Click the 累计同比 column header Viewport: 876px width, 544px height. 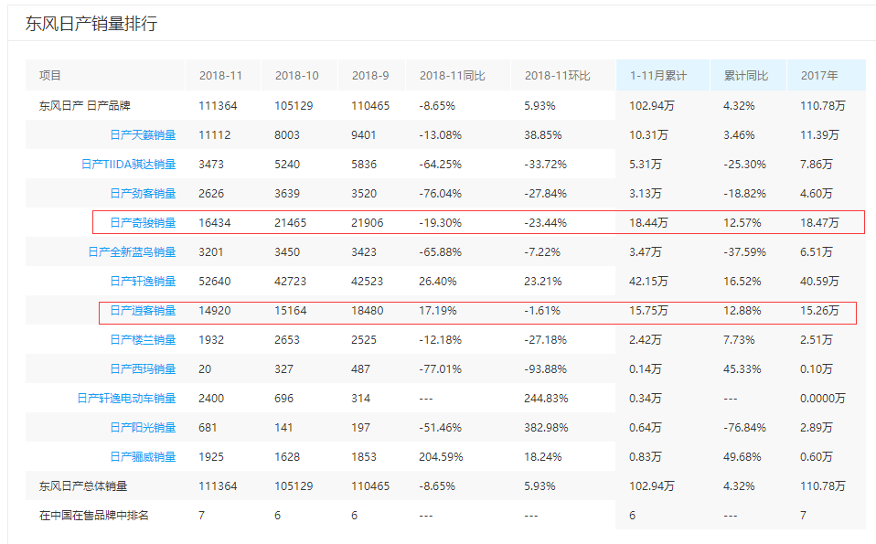coord(746,75)
